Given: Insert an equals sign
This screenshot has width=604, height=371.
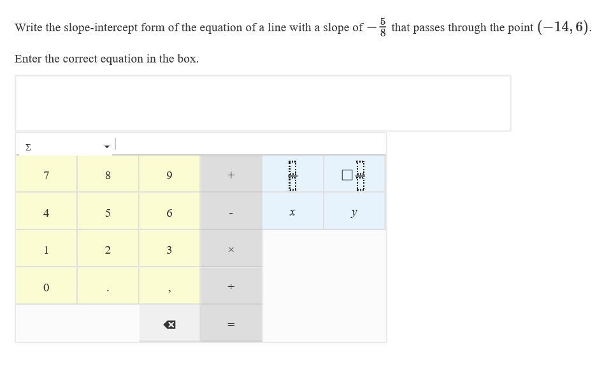Looking at the screenshot, I should coord(231,324).
